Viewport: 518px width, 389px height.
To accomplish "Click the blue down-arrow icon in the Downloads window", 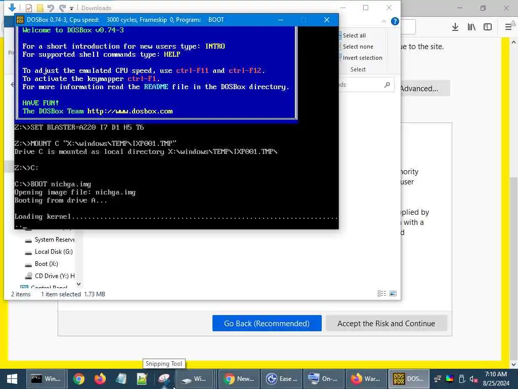I will coord(12,7).
